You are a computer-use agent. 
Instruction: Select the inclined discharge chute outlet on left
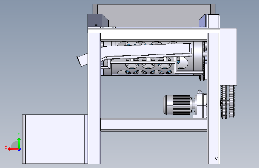[x=82, y=60]
